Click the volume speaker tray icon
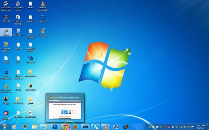 pos(185,127)
